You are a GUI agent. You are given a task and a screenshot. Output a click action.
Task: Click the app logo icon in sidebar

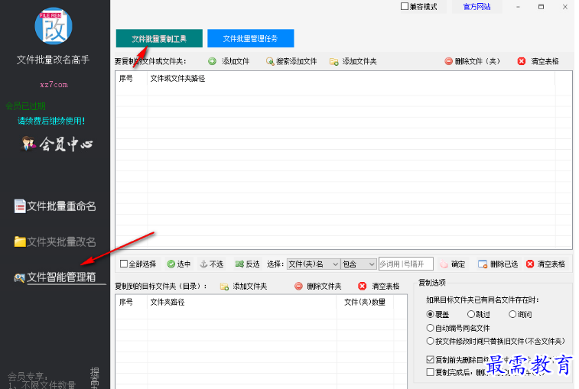pos(54,26)
